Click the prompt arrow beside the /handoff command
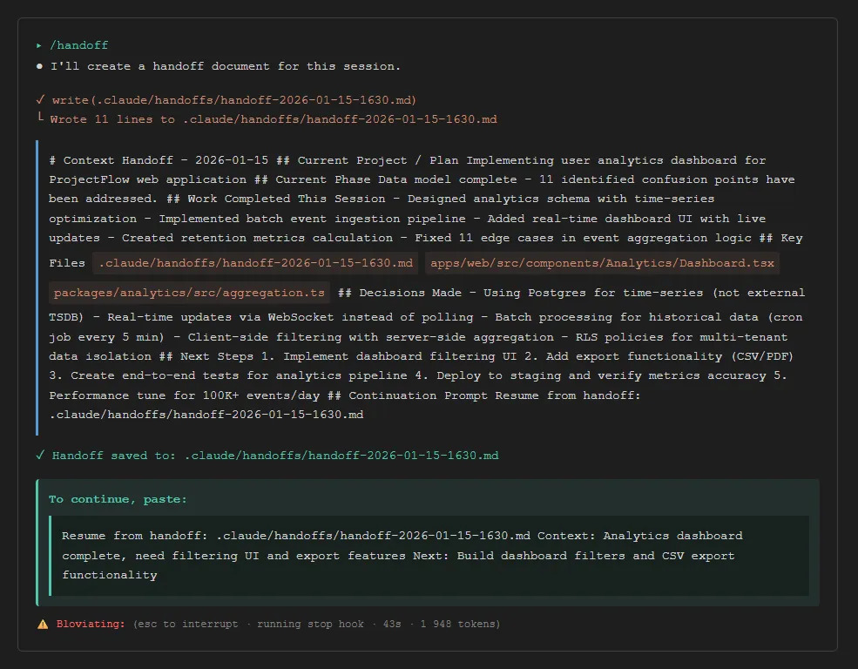The height and width of the screenshot is (669, 858). click(38, 44)
